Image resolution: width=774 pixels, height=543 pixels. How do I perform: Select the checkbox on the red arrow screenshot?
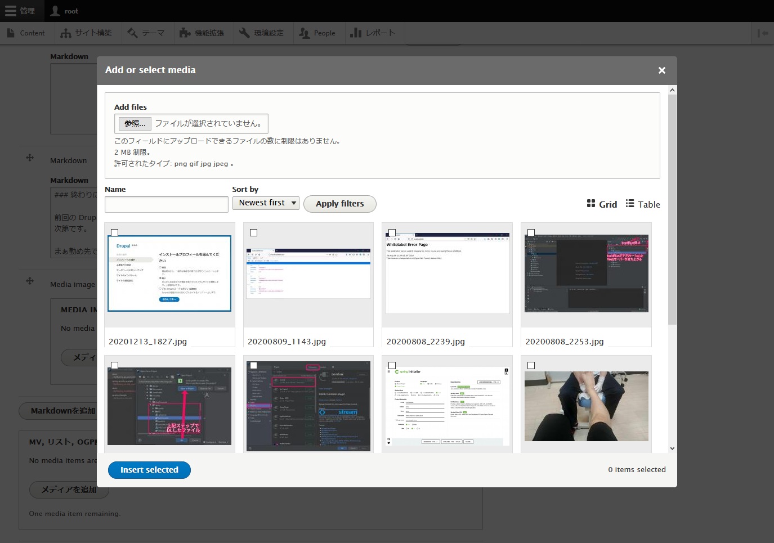pos(114,365)
